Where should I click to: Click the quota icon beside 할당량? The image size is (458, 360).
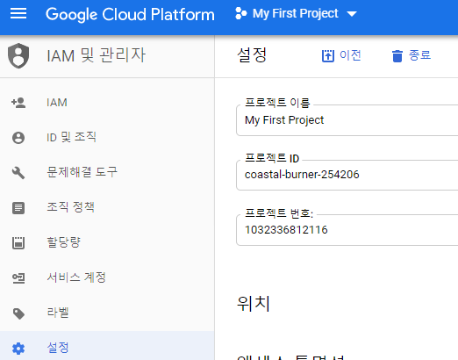pyautogui.click(x=18, y=243)
